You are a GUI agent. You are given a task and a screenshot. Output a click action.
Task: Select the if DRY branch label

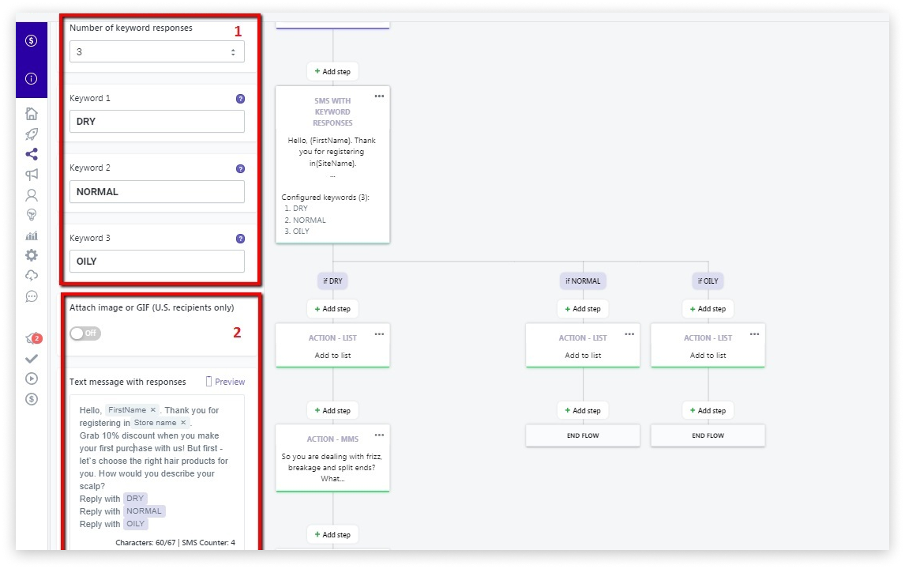tap(332, 281)
